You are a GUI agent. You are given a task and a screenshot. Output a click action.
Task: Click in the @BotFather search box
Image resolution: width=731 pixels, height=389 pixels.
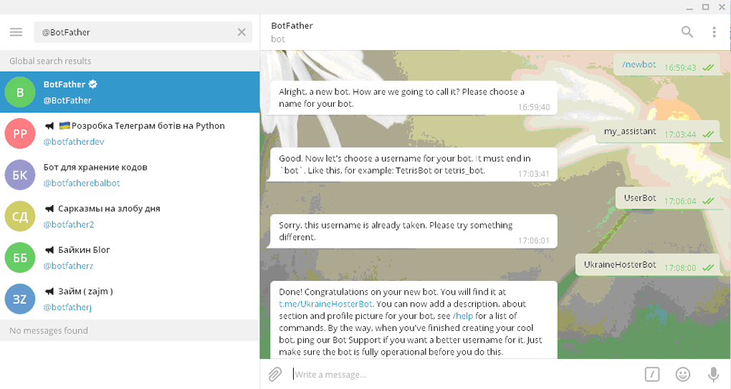pyautogui.click(x=136, y=32)
